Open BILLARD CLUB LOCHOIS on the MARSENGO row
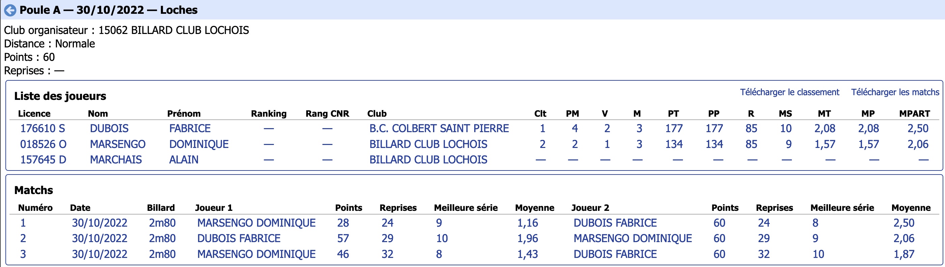Screen dimensions: 945x267 point(428,144)
